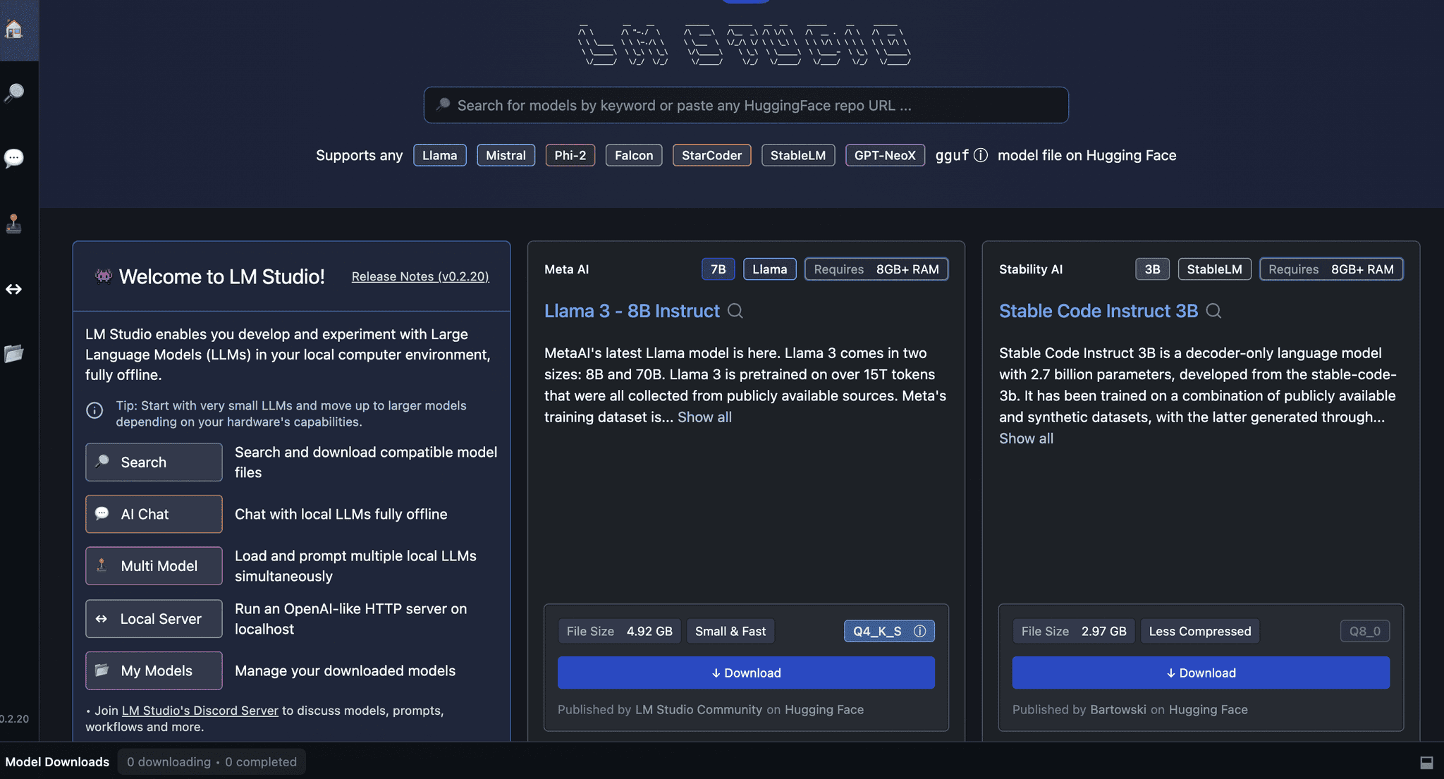
Task: Click the Meta AI publisher label
Action: (x=566, y=269)
